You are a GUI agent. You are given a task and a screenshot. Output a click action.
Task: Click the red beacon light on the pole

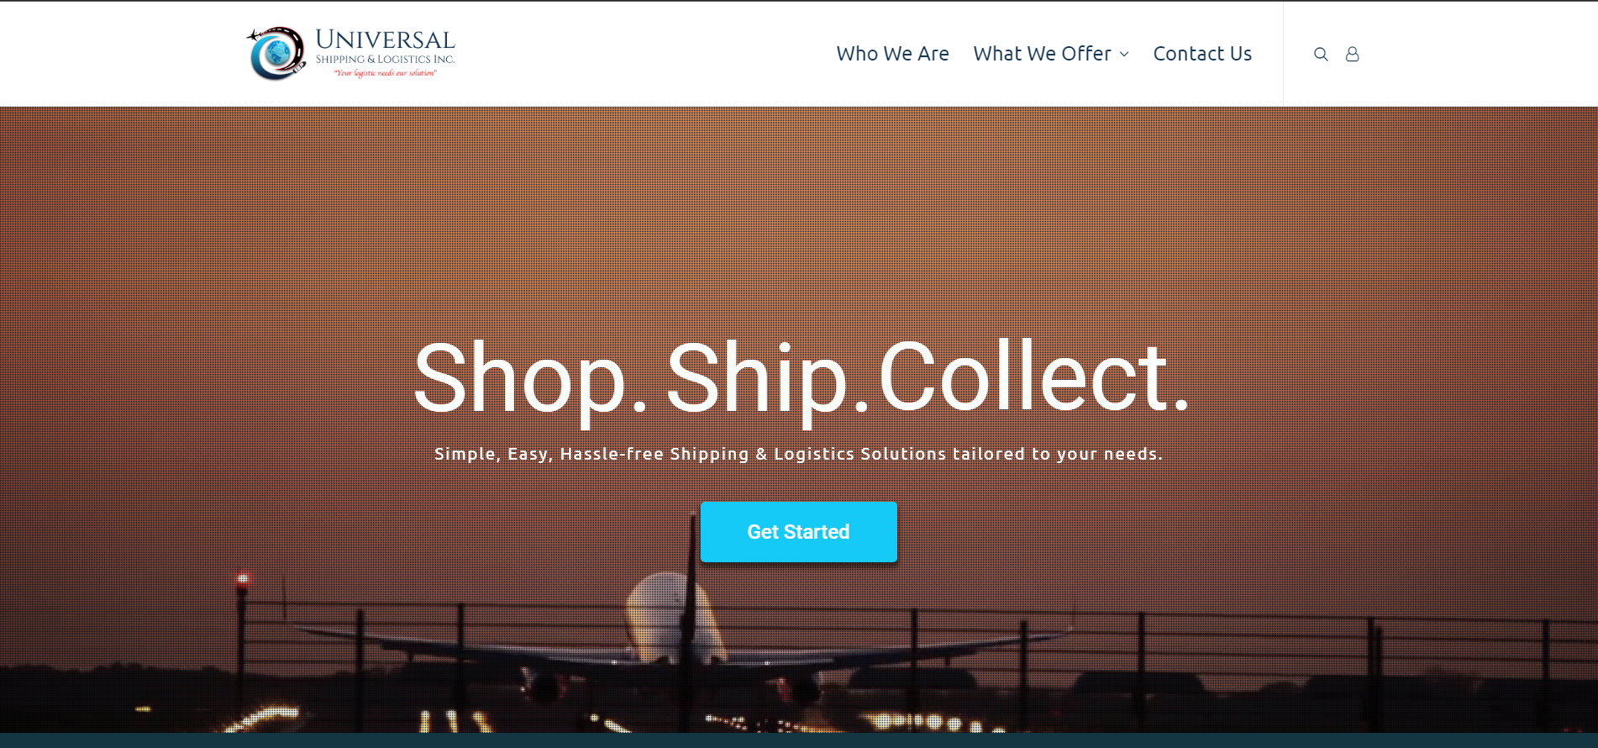pyautogui.click(x=244, y=579)
